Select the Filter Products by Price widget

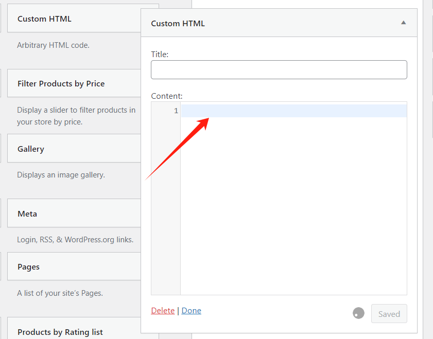61,83
